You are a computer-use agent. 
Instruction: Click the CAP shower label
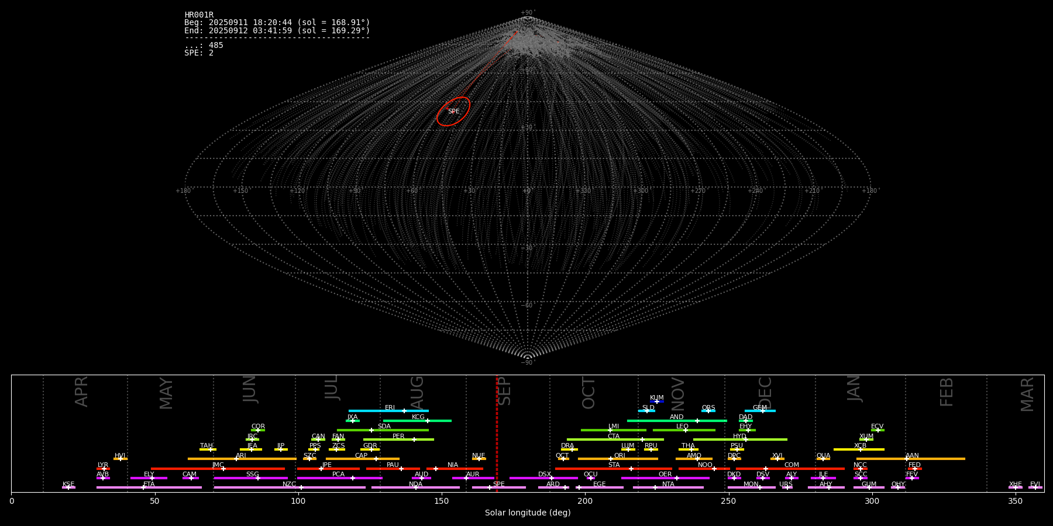point(362,456)
